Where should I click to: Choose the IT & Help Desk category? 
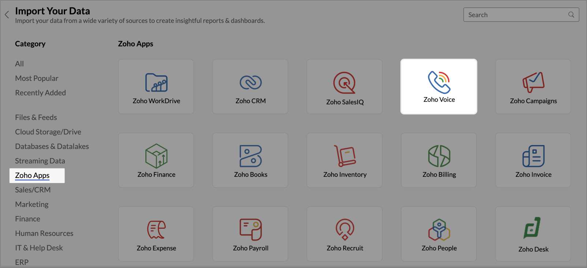tap(39, 248)
